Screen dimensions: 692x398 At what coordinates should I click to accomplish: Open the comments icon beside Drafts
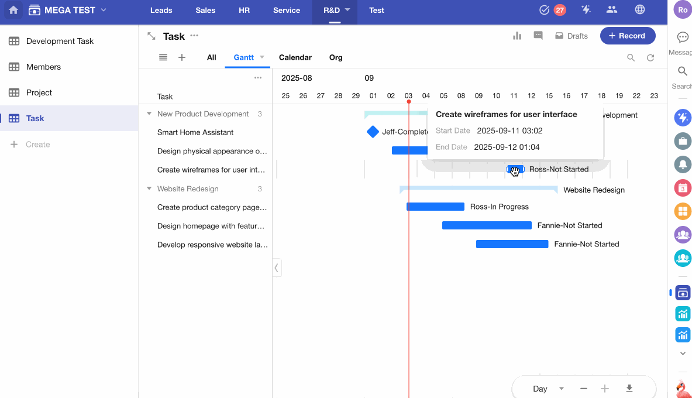coord(538,36)
